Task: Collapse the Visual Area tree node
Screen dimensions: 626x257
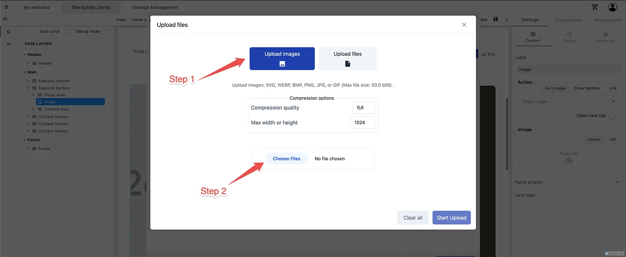Action: pos(33,95)
